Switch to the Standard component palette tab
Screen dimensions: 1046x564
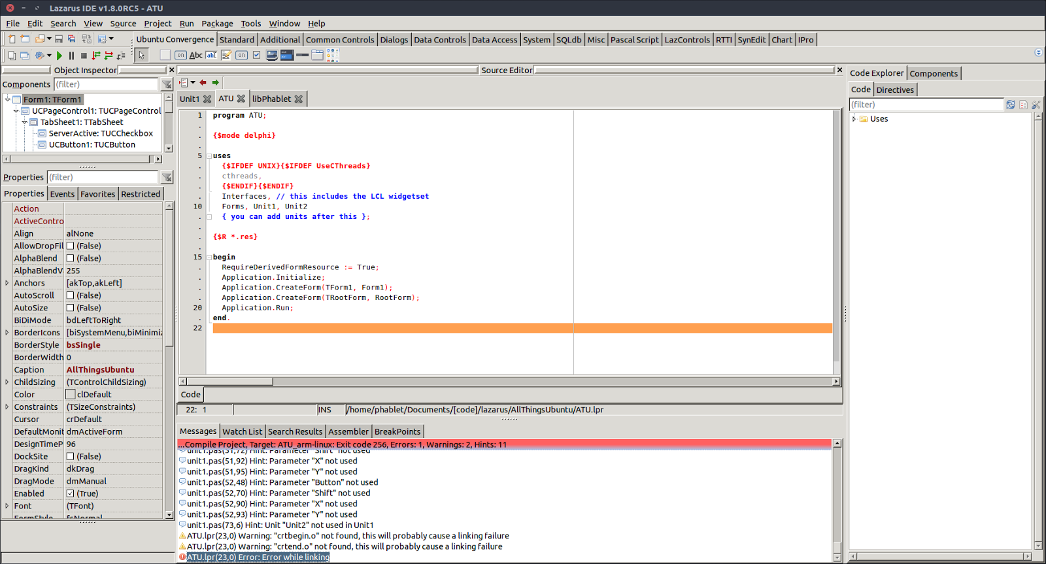(237, 40)
